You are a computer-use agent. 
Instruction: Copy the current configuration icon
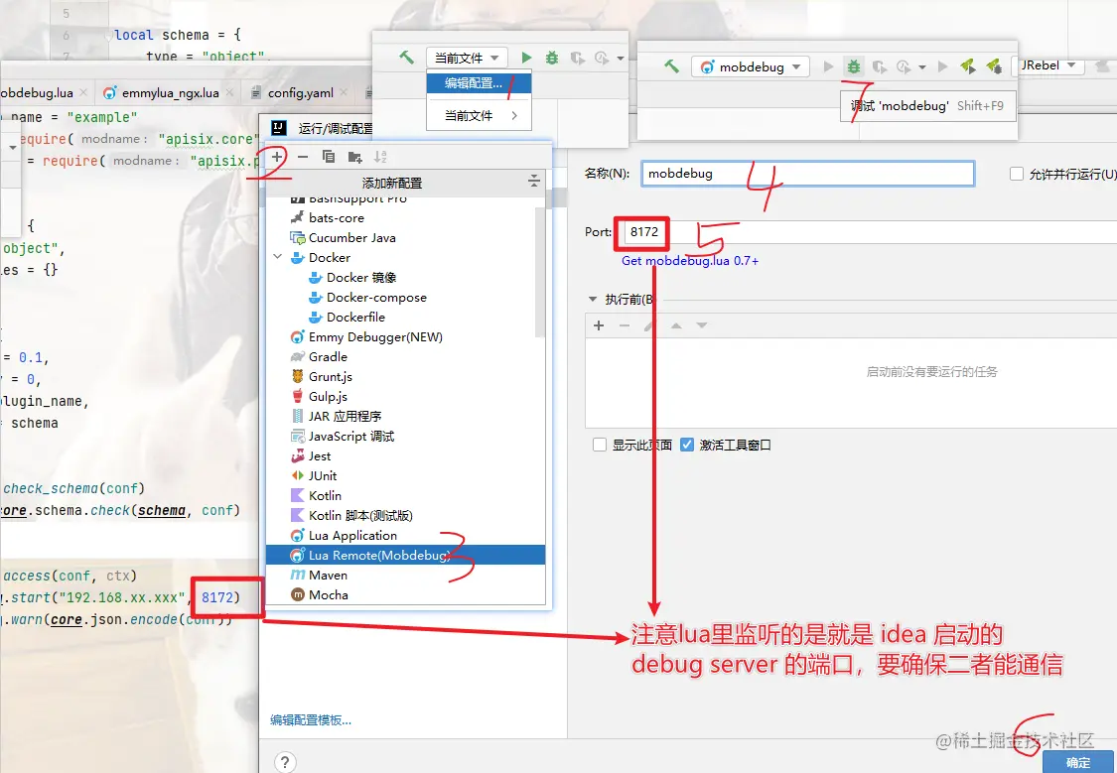click(x=330, y=156)
